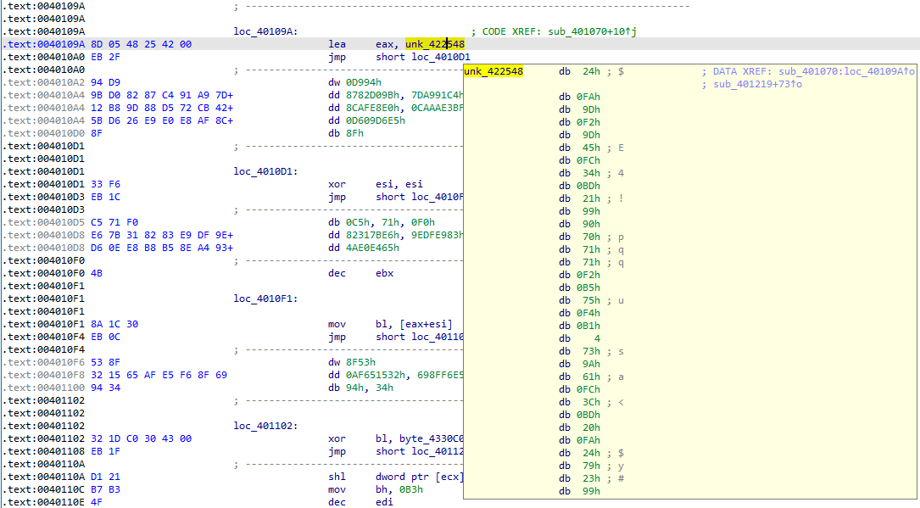Follow sub_401219+73 xref in tooltip
This screenshot has width=920, height=508.
pyautogui.click(x=757, y=85)
